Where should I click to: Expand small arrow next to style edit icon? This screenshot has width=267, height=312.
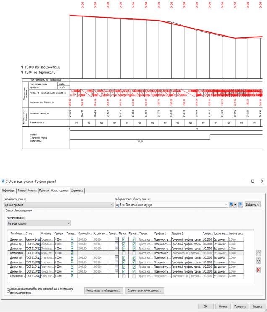(236, 205)
